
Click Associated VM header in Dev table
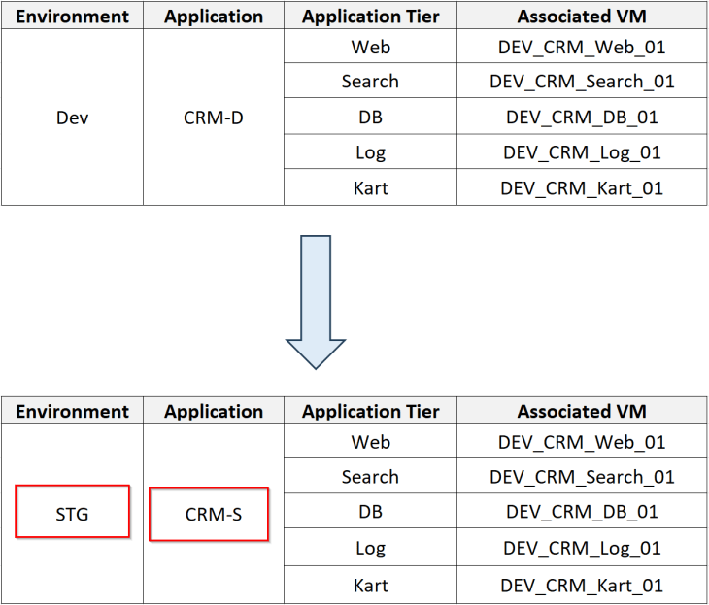coord(582,17)
